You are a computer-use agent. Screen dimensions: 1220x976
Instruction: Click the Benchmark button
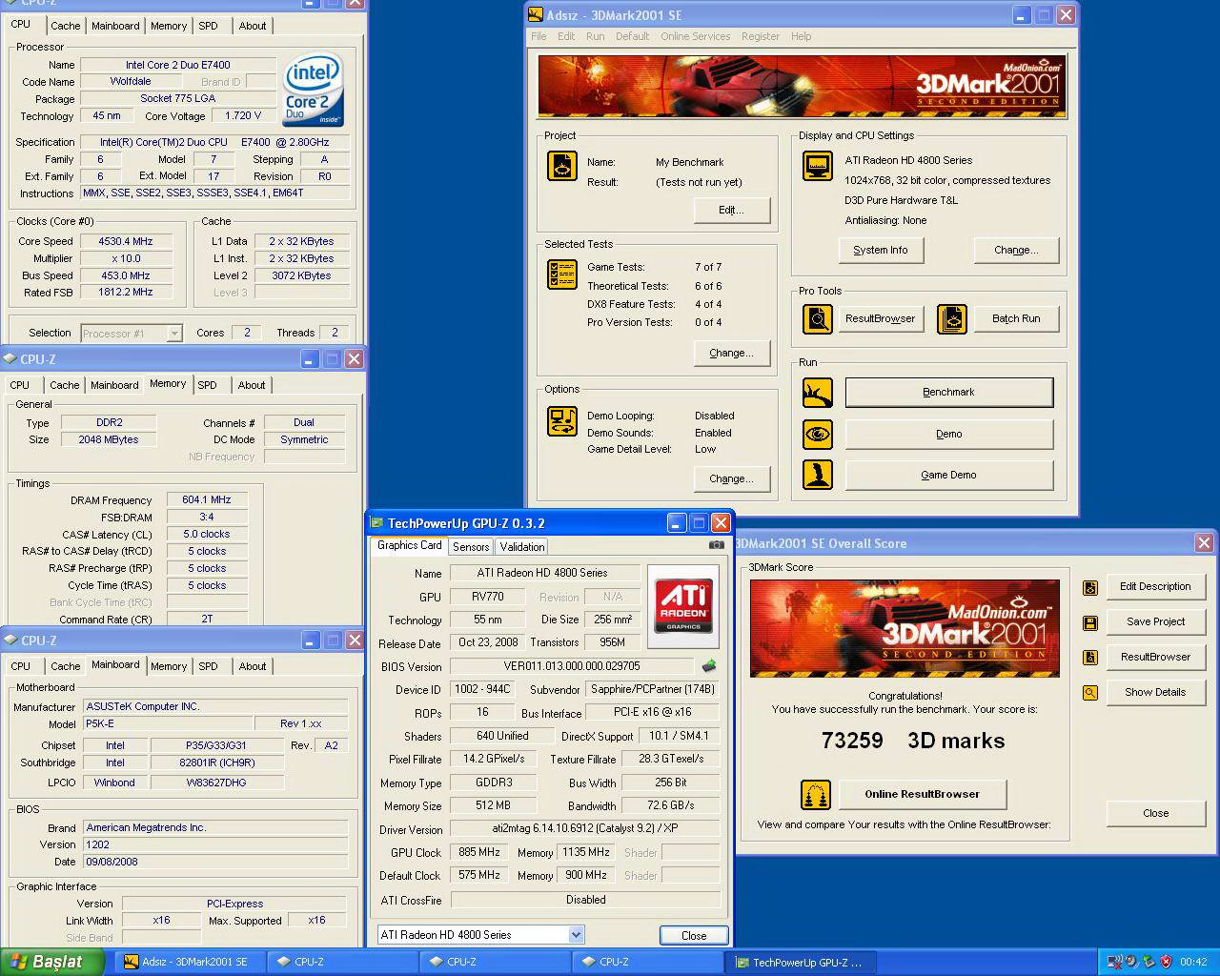pyautogui.click(x=949, y=392)
